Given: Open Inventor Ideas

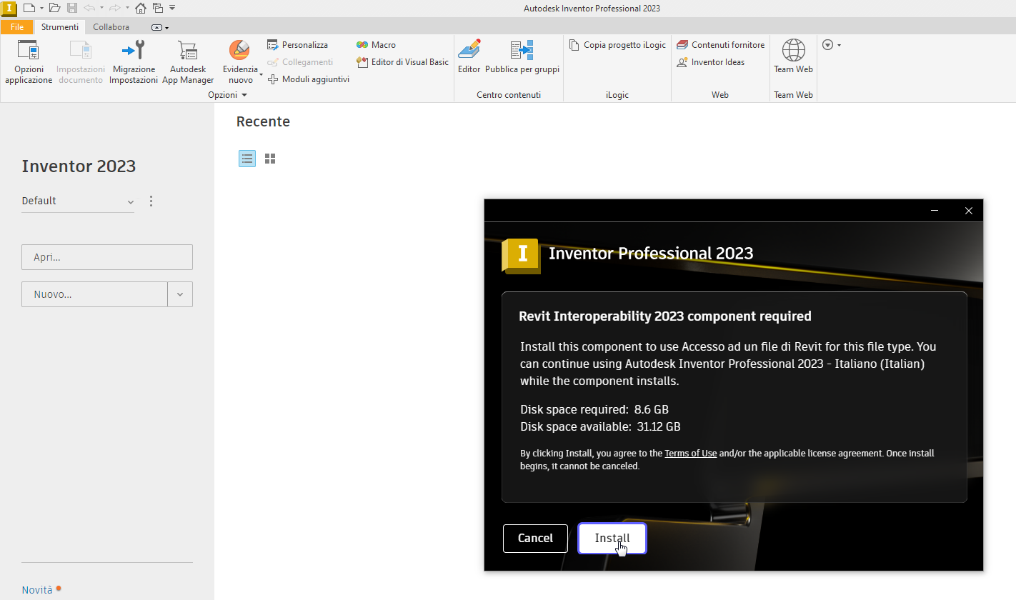Looking at the screenshot, I should pos(710,62).
